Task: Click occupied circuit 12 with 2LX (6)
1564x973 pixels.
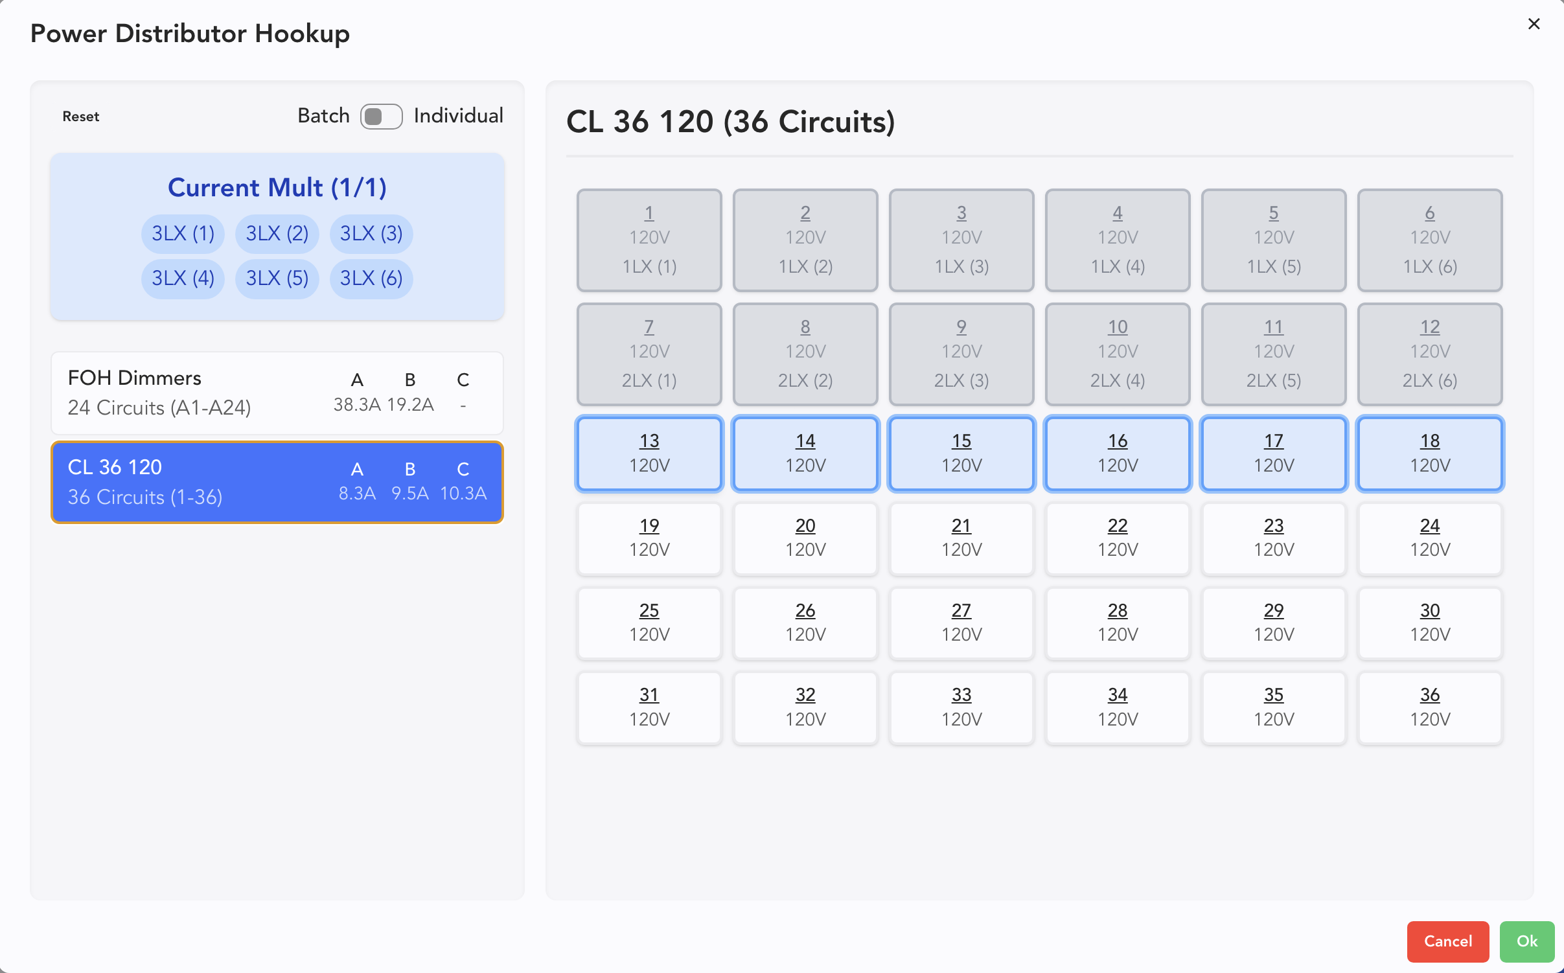Action: pyautogui.click(x=1429, y=354)
